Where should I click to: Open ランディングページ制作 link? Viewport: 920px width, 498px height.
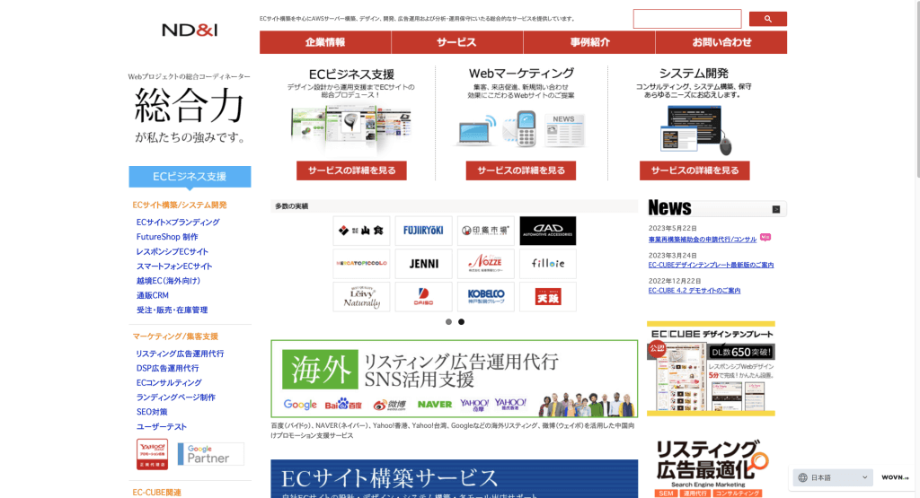(x=176, y=398)
